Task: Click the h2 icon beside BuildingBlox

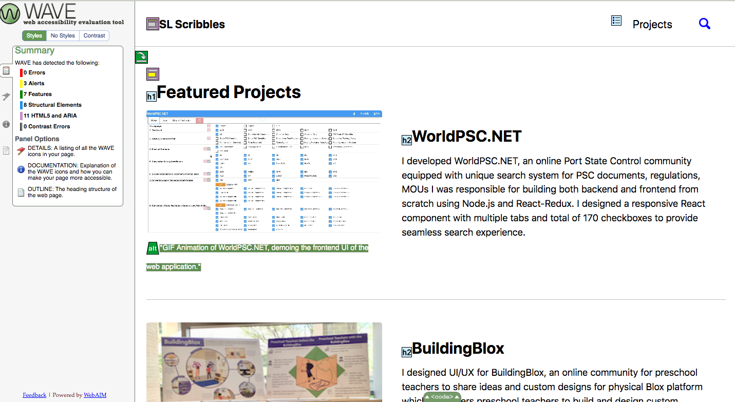Action: point(406,352)
